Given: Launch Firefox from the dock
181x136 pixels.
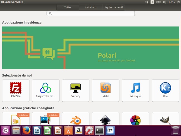Looking at the screenshot, I should (x=26, y=131).
